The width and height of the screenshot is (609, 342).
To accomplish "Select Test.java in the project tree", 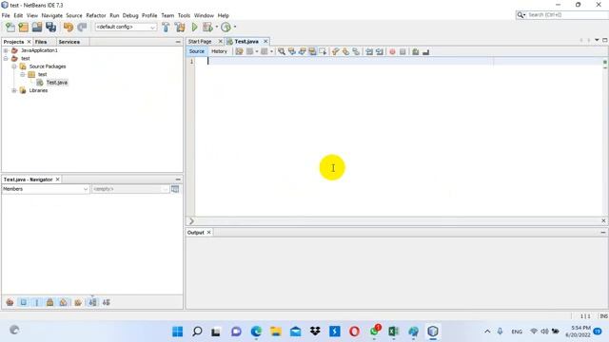I will tap(57, 83).
